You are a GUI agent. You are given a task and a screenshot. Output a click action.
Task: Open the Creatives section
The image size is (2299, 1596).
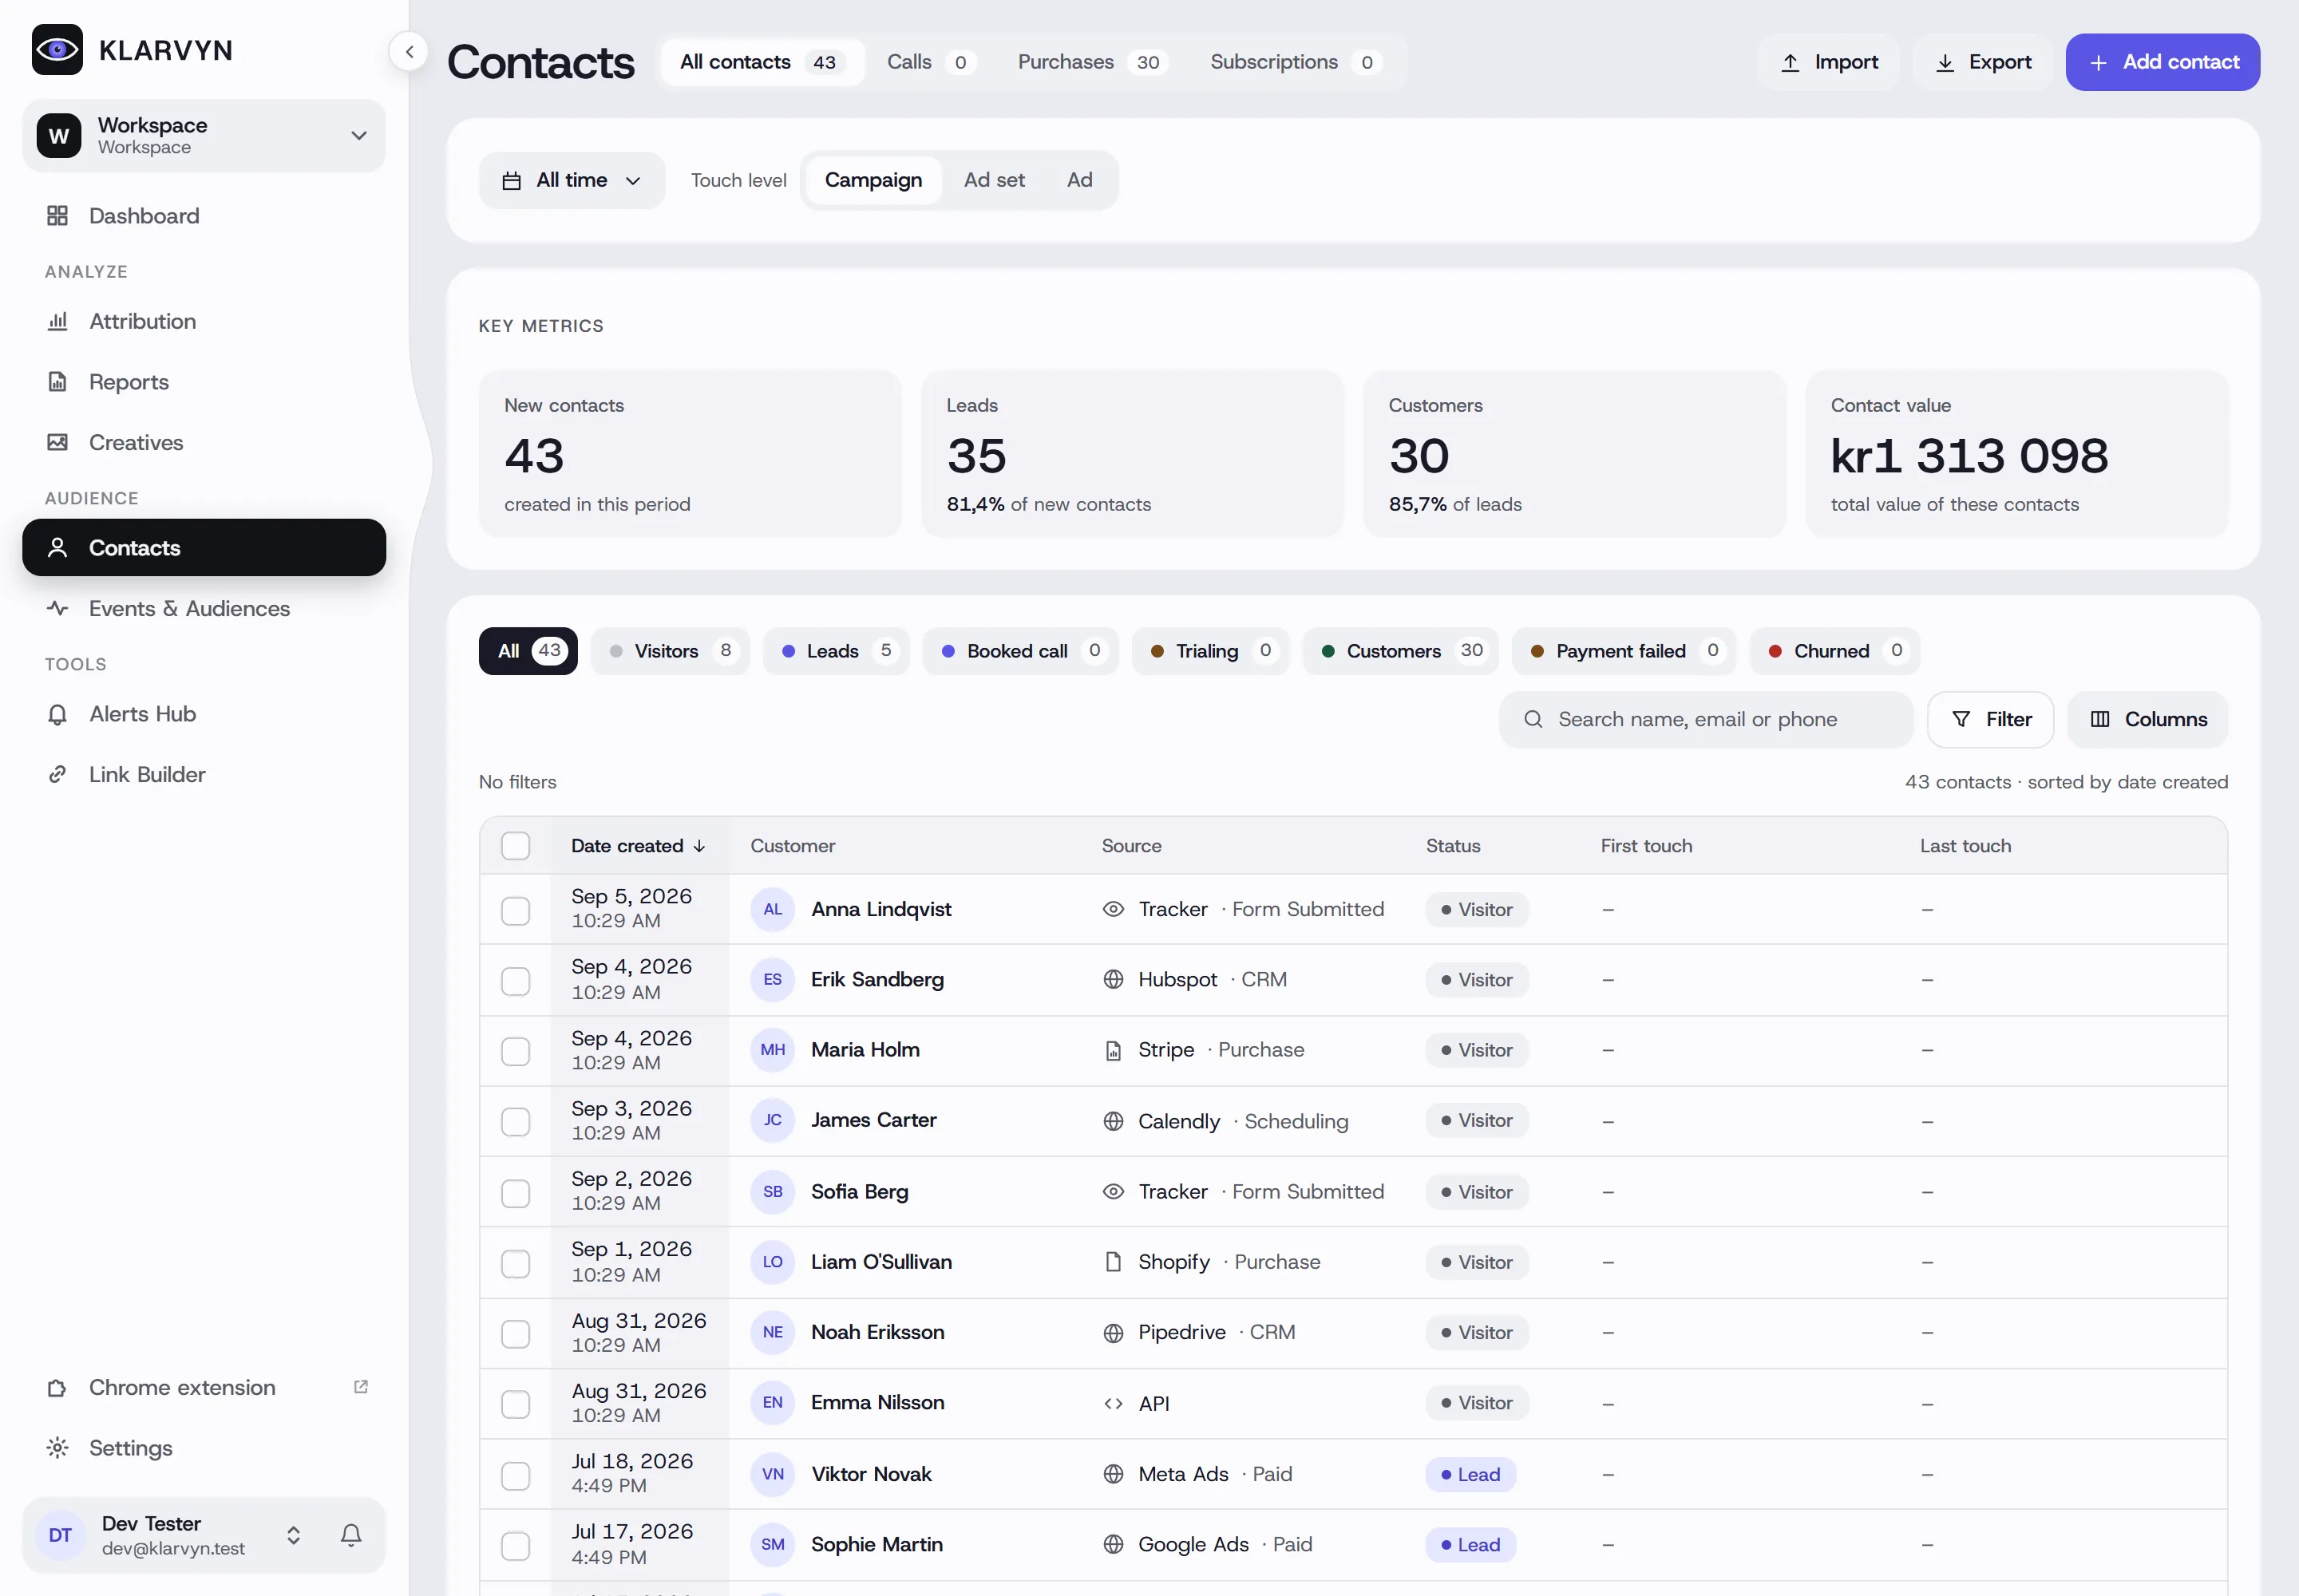tap(204, 442)
